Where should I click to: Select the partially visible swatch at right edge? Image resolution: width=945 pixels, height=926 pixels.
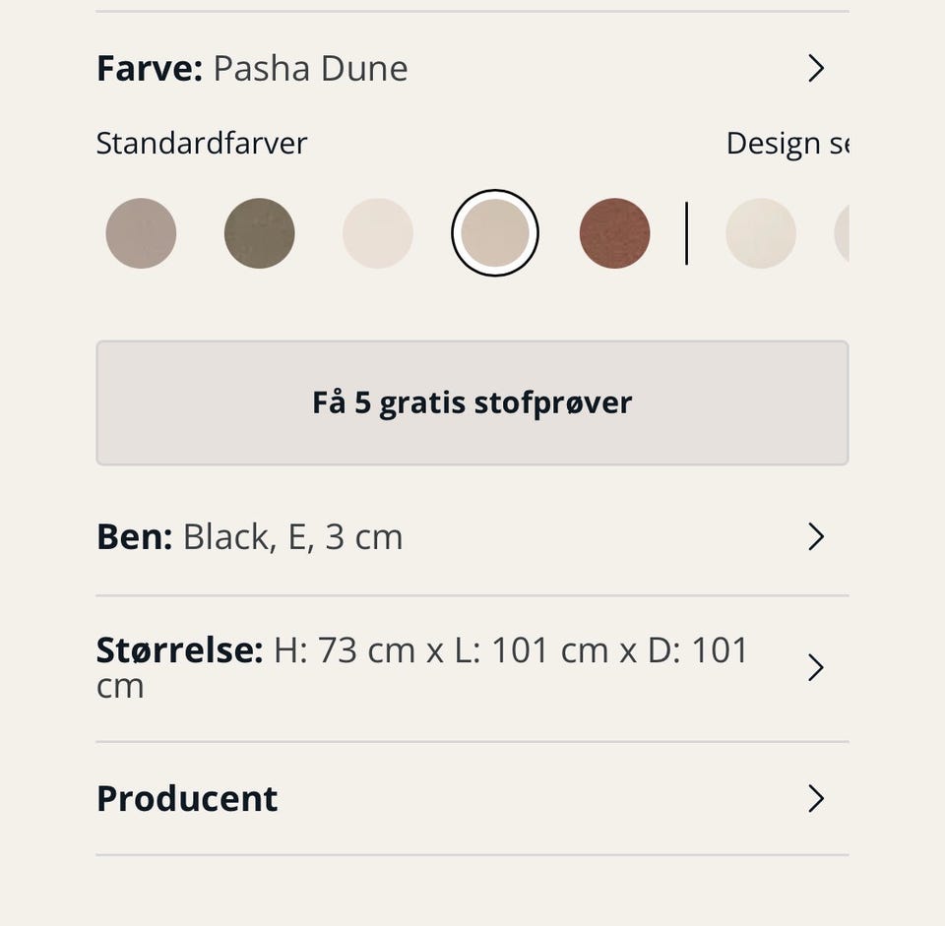842,233
